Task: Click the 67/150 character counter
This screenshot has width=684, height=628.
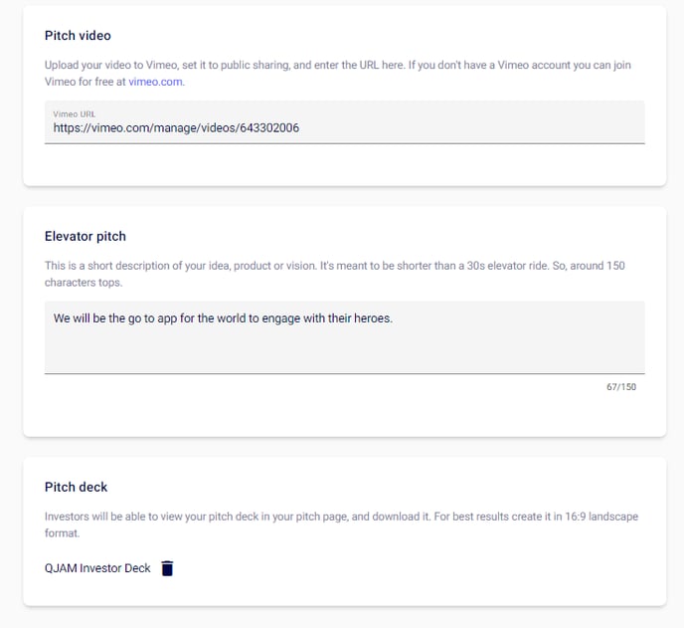Action: pyautogui.click(x=620, y=386)
